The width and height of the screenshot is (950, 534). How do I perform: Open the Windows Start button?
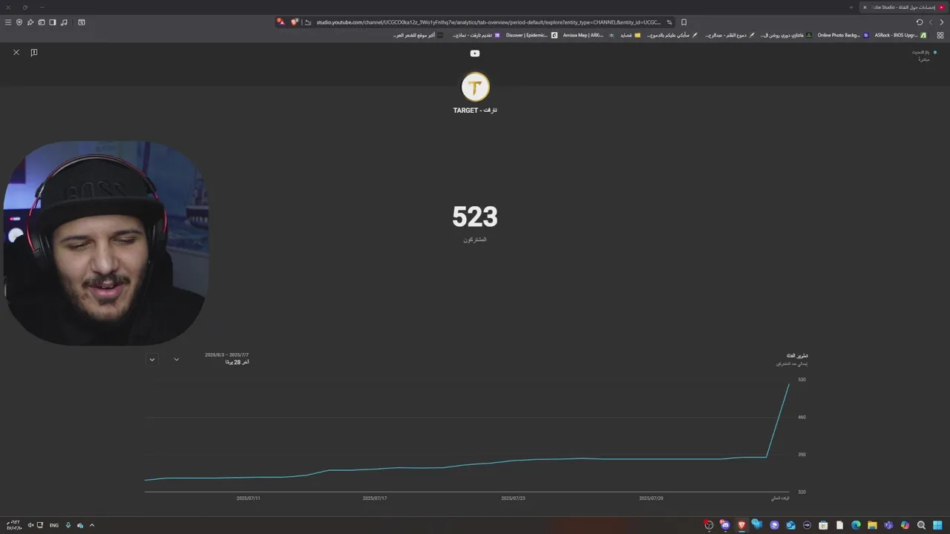coord(937,525)
